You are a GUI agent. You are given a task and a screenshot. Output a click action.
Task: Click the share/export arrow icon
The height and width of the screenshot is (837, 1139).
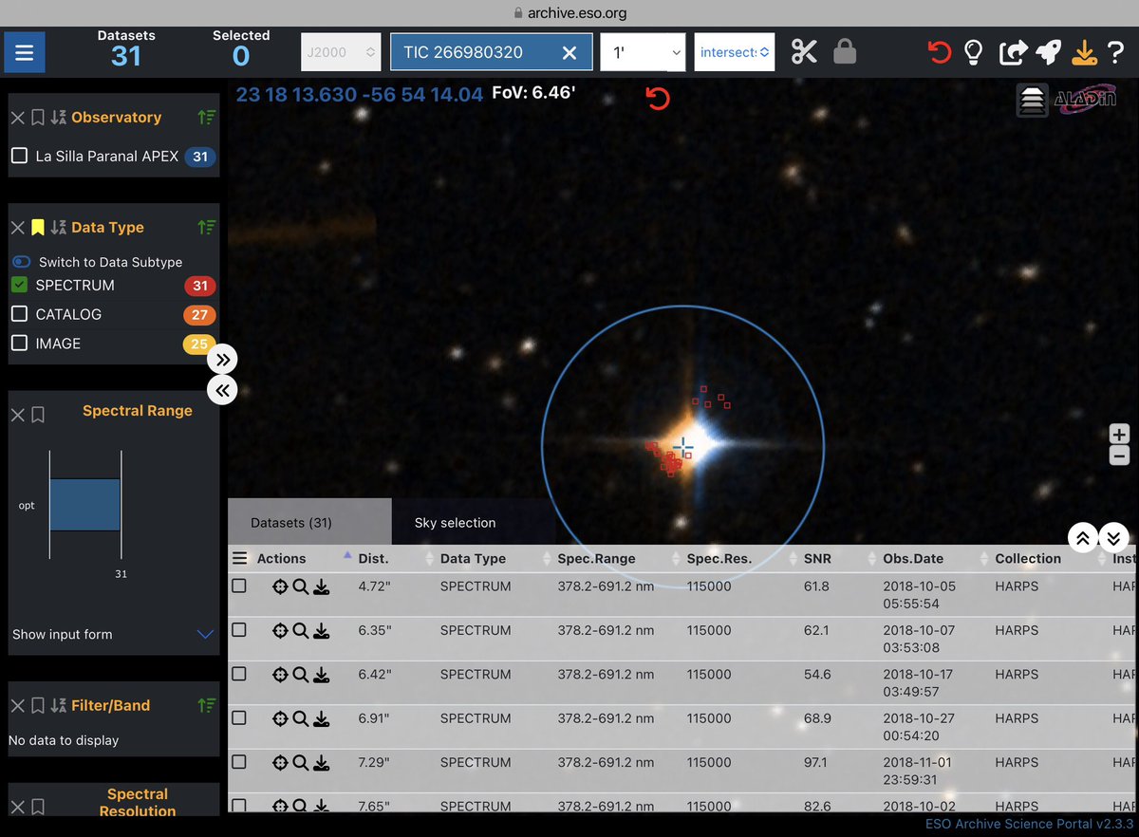[1012, 52]
